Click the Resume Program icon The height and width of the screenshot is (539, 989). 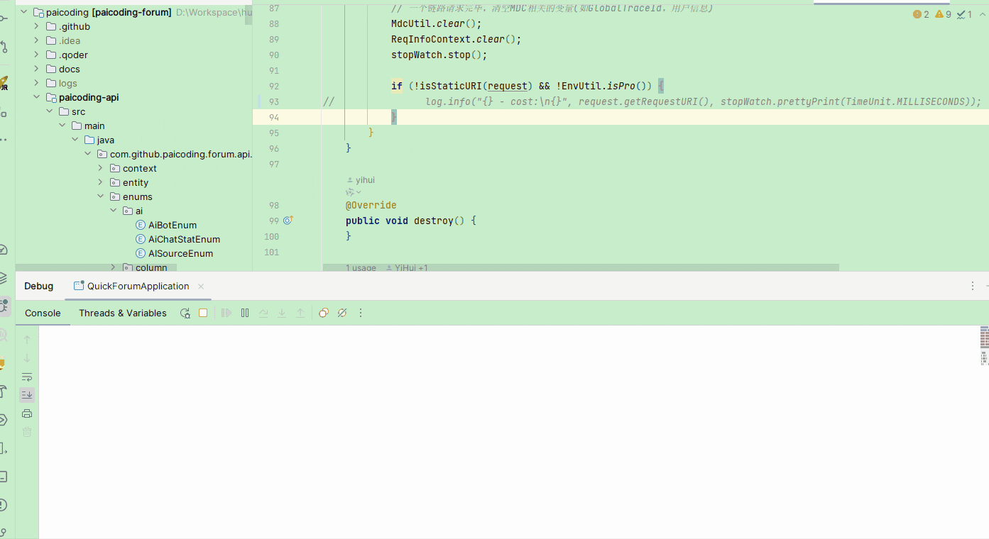tap(226, 313)
